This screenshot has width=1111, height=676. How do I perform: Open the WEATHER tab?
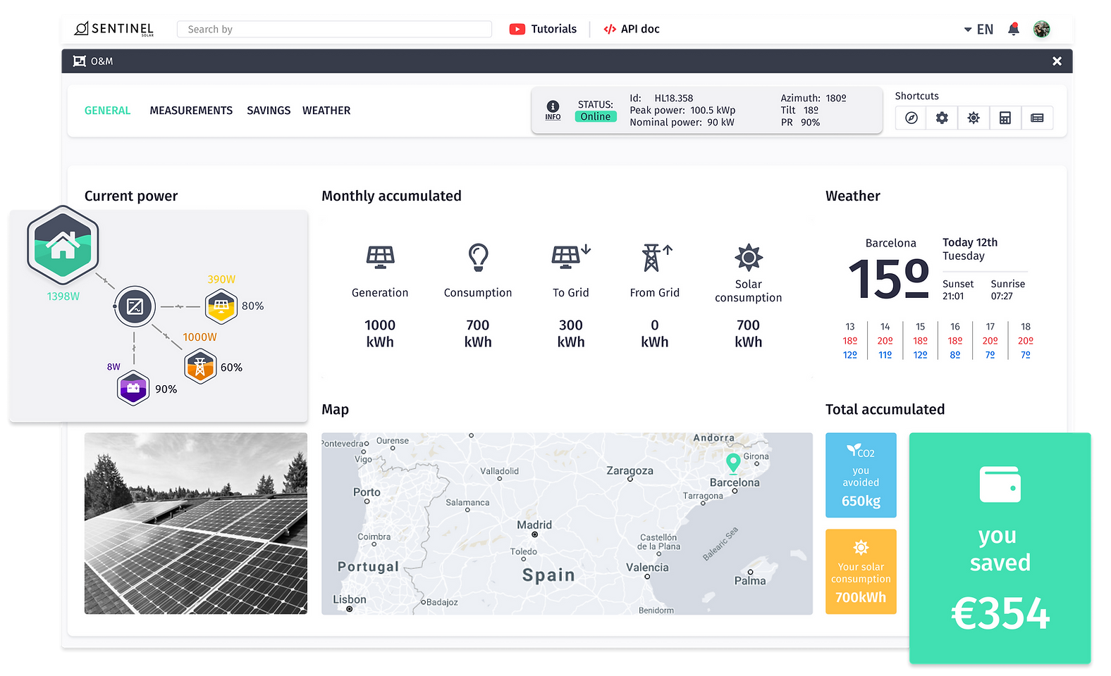tap(326, 111)
